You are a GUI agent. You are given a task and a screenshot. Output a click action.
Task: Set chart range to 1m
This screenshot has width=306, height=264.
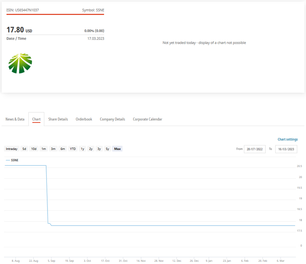pyautogui.click(x=44, y=149)
